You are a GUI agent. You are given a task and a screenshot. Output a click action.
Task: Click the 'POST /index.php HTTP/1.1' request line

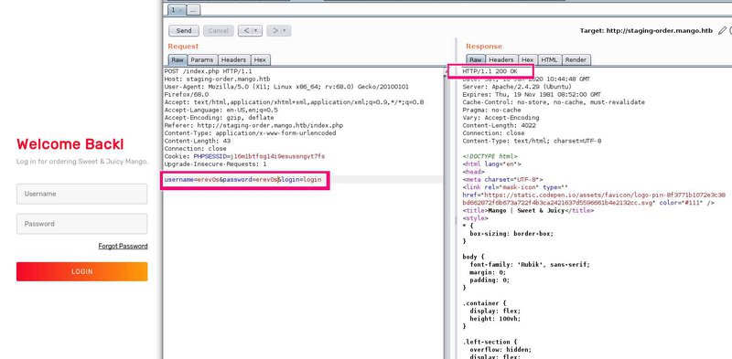(209, 71)
